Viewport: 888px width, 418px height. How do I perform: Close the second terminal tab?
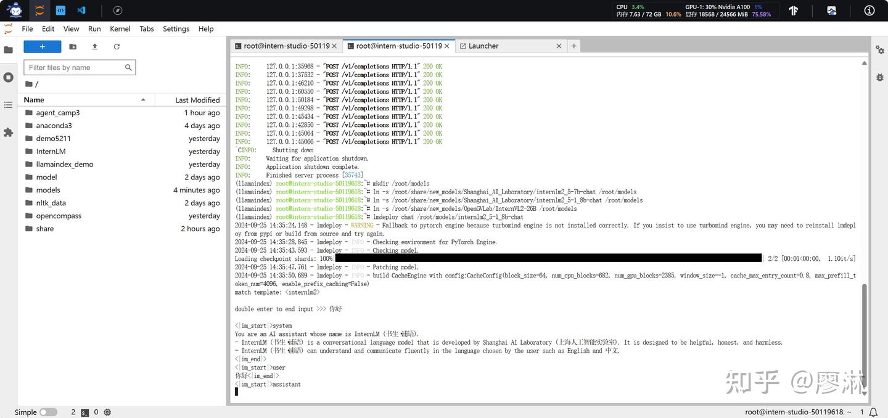pyautogui.click(x=446, y=46)
